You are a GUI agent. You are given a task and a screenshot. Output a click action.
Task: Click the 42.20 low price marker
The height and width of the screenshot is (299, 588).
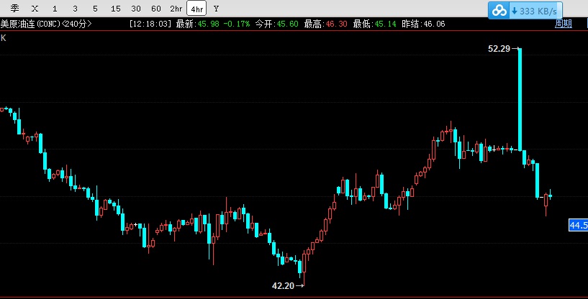pos(284,285)
